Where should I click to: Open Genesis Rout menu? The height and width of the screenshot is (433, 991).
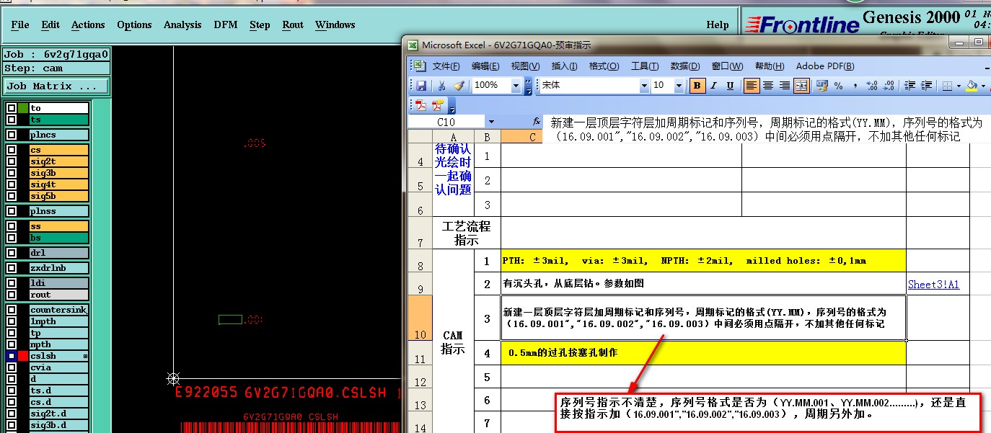pos(293,24)
